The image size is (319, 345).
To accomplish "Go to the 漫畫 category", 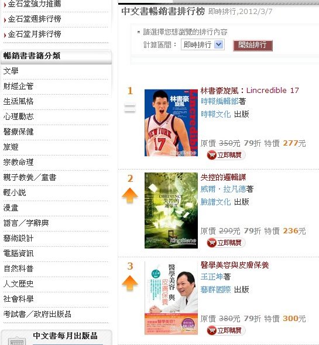I will point(11,208).
